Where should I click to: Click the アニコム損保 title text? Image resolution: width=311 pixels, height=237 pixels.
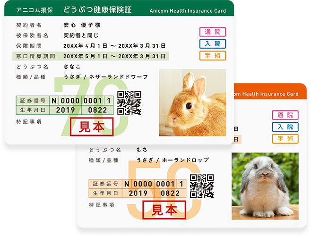click(35, 10)
